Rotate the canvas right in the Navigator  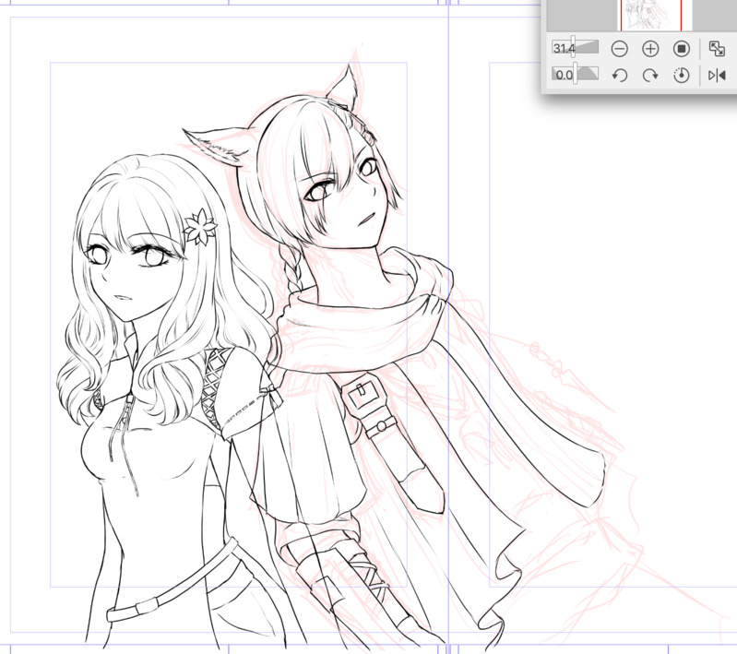click(650, 76)
